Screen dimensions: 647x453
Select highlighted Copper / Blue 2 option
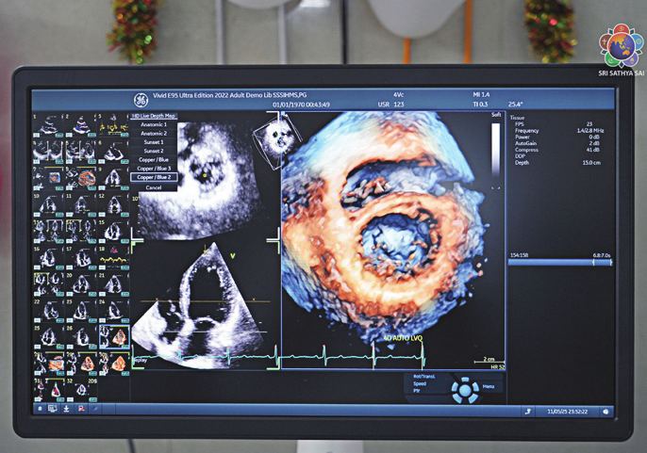[x=154, y=177]
